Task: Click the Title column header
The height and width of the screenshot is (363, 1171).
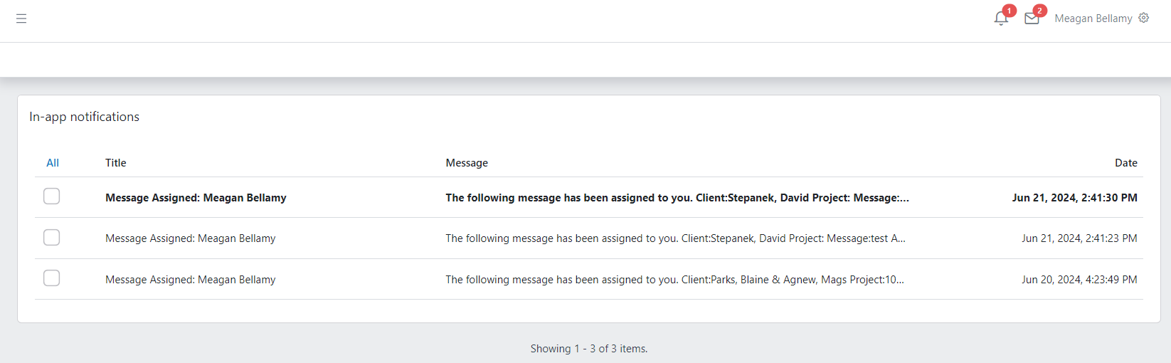Action: (116, 163)
